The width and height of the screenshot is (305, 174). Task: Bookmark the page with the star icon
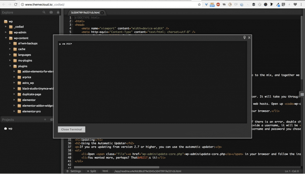tap(199, 5)
